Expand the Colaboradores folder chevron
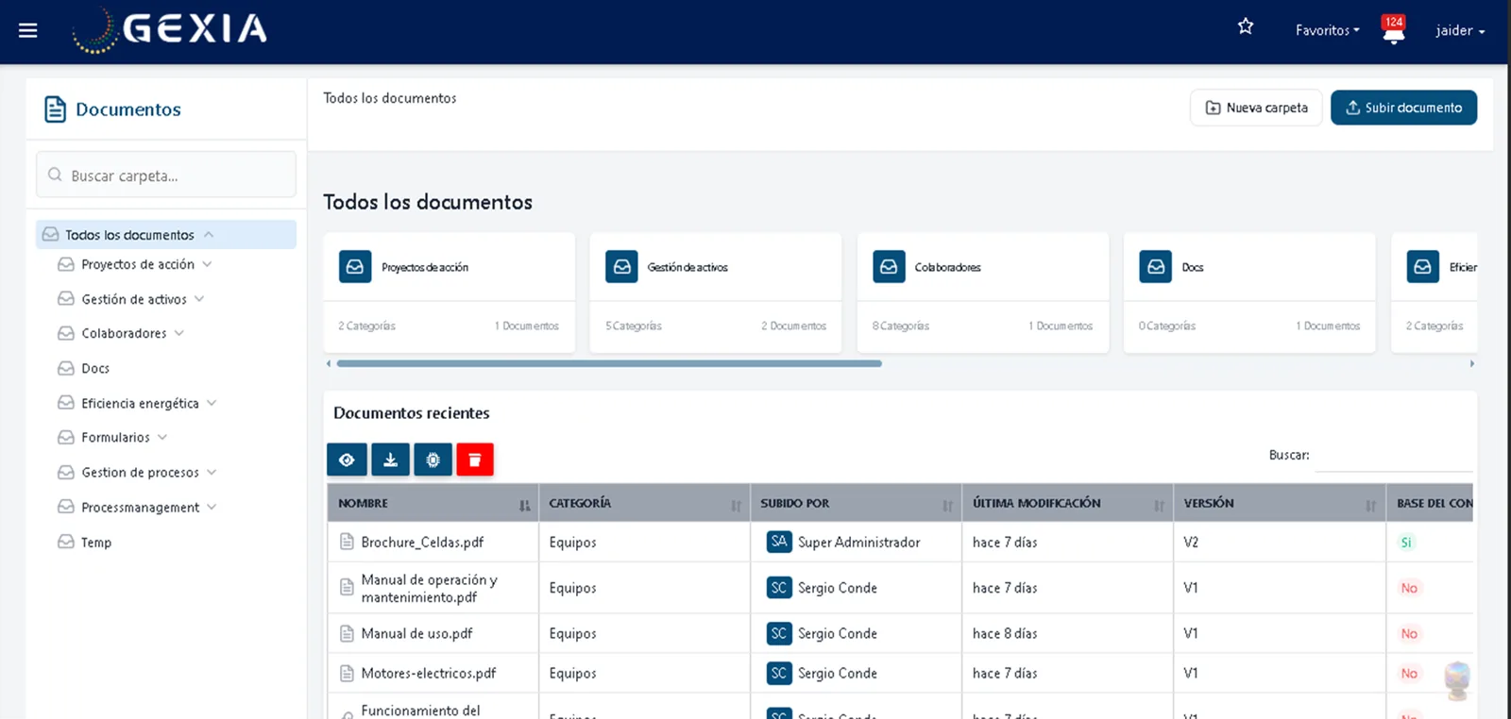Screen dimensions: 1511x719 pyautogui.click(x=179, y=333)
